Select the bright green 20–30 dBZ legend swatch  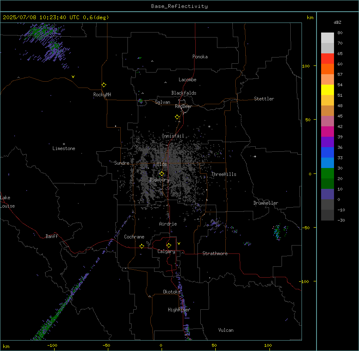pyautogui.click(x=327, y=173)
